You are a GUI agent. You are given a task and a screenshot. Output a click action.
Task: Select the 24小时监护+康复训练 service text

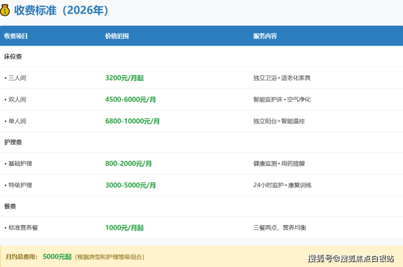pyautogui.click(x=282, y=185)
